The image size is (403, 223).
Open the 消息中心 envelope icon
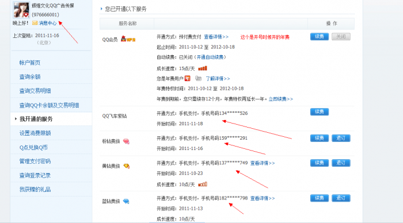tap(35, 23)
